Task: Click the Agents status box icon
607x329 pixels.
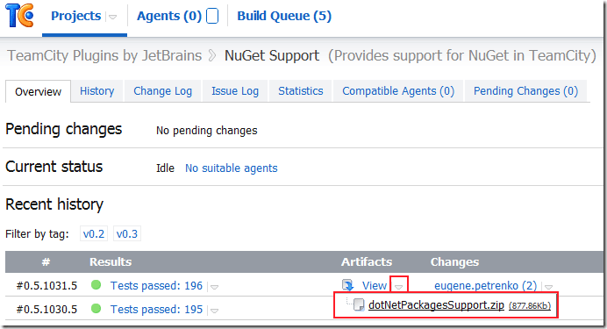Action: [212, 17]
